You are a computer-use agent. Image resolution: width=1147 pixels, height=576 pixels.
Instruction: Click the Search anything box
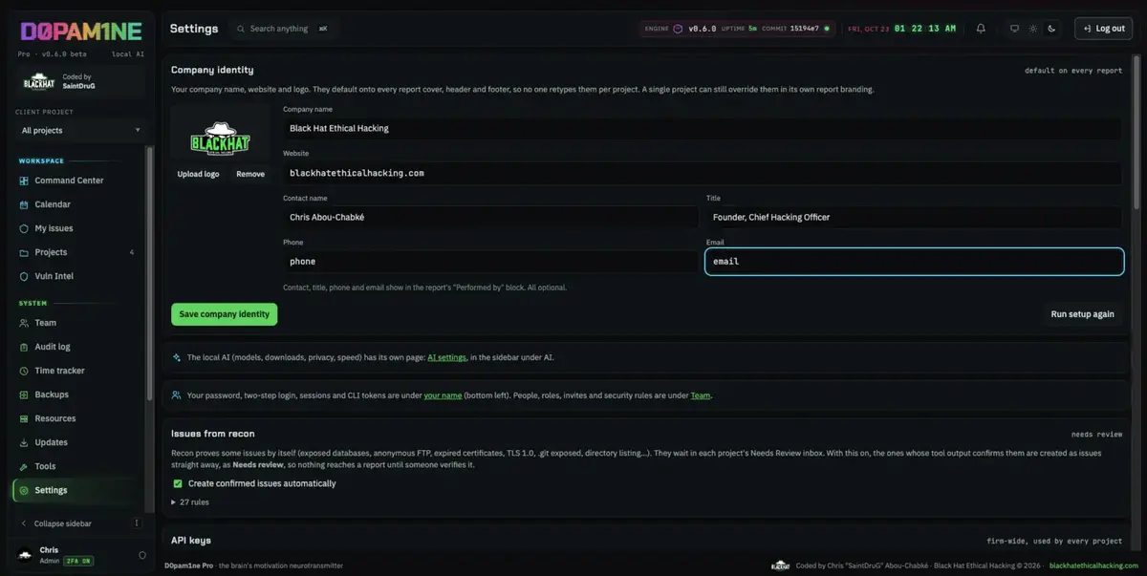283,29
